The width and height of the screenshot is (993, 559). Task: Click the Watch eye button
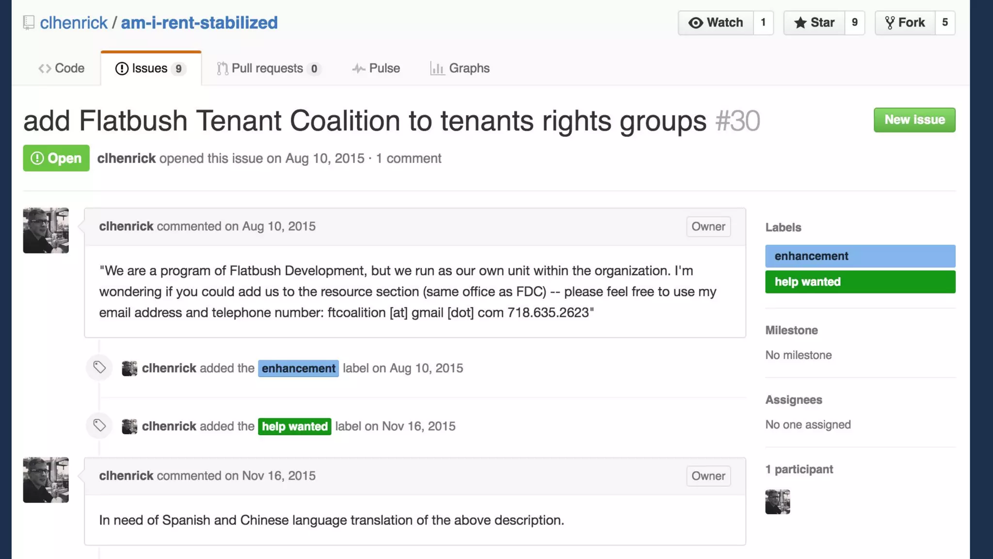[x=716, y=23]
